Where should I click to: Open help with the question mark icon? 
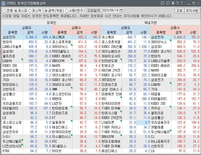click(x=182, y=3)
